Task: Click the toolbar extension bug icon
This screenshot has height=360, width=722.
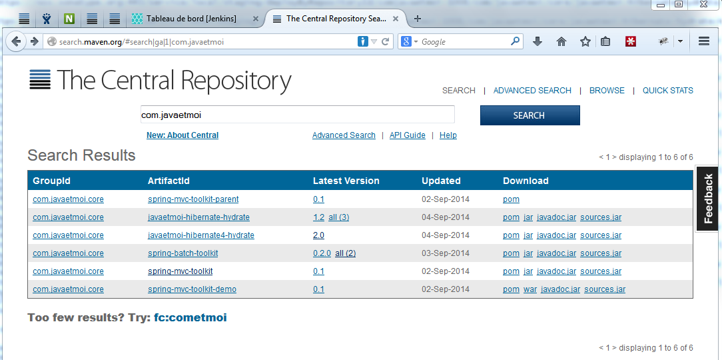Action: (663, 41)
